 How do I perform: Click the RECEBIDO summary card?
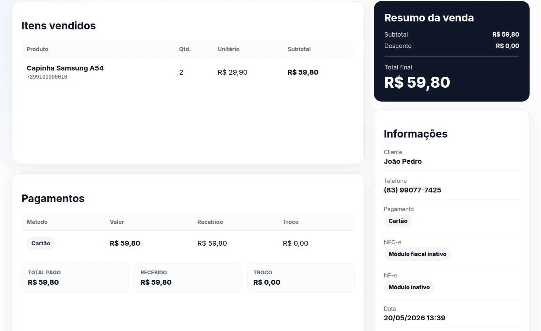(188, 278)
